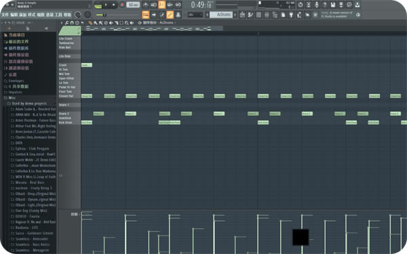Click the stop button in transport
Screen dimensions: 407x254
pos(114,5)
